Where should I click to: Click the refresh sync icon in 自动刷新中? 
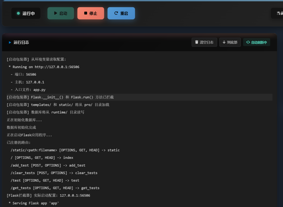(x=248, y=42)
